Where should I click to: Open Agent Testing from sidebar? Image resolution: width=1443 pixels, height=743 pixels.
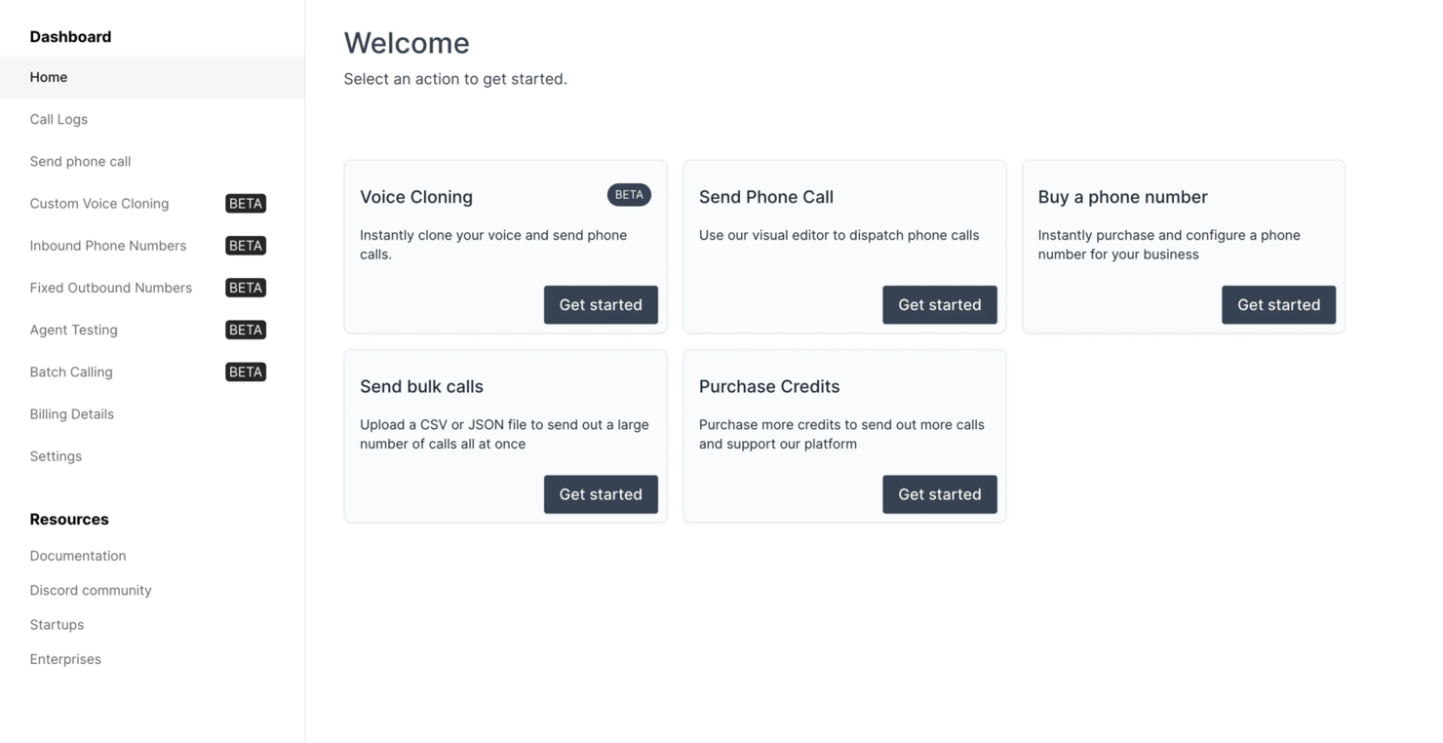(x=152, y=330)
